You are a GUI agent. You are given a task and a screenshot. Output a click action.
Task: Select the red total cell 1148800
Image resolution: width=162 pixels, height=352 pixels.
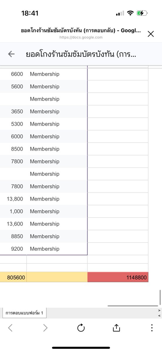118,277
